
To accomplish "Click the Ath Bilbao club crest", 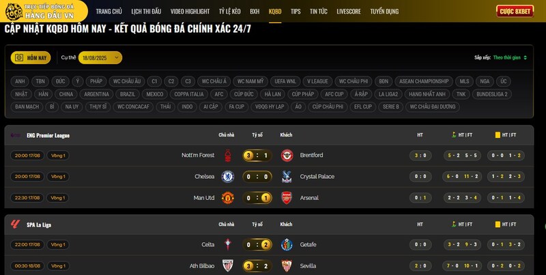I will tap(228, 266).
